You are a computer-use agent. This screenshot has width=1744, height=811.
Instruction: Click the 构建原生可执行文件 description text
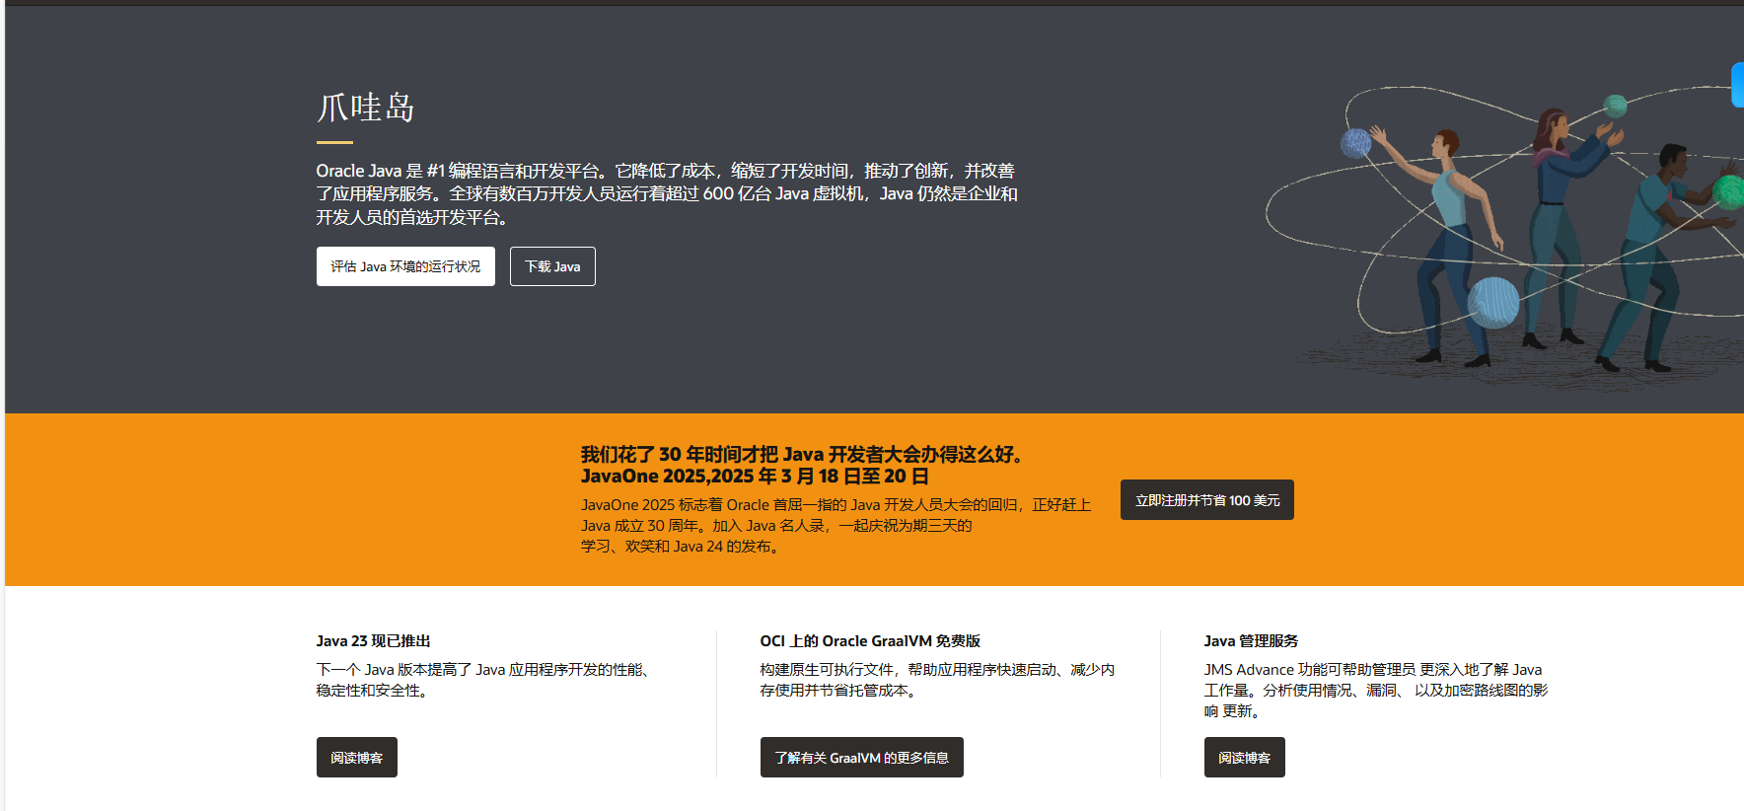[x=937, y=680]
